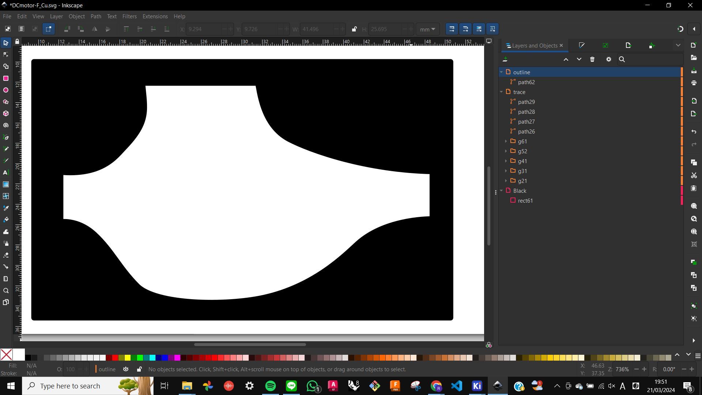Flip selection horizontally icon
The image size is (702, 395).
click(94, 29)
